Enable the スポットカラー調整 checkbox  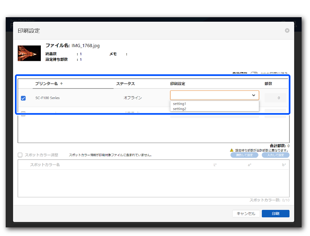(x=20, y=155)
